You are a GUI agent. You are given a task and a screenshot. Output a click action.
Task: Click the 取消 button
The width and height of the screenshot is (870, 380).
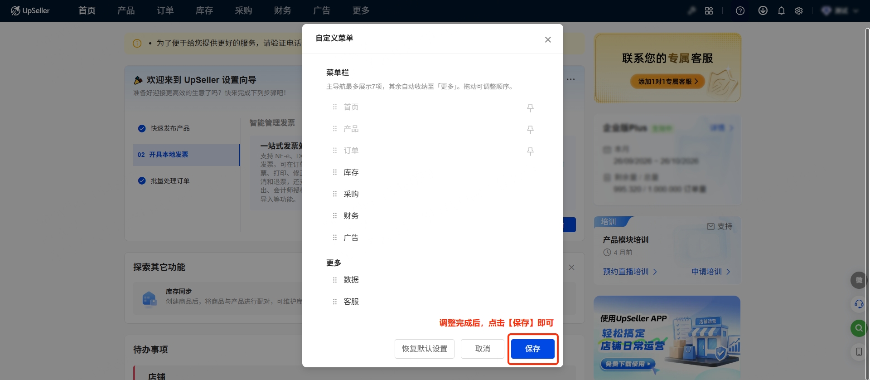[483, 349]
